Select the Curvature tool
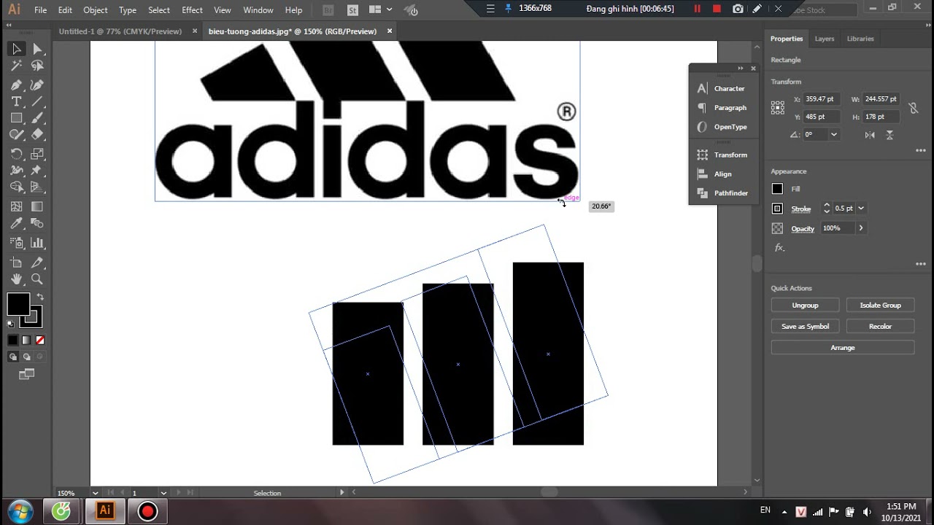 (x=37, y=85)
